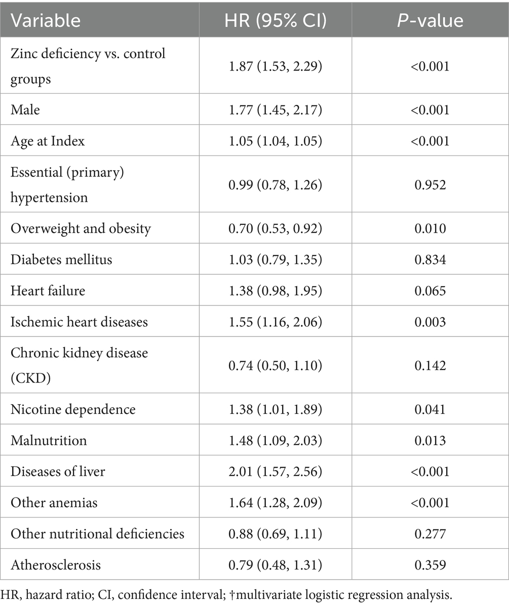
Task: Click the P-value column header
Action: tap(430, 20)
